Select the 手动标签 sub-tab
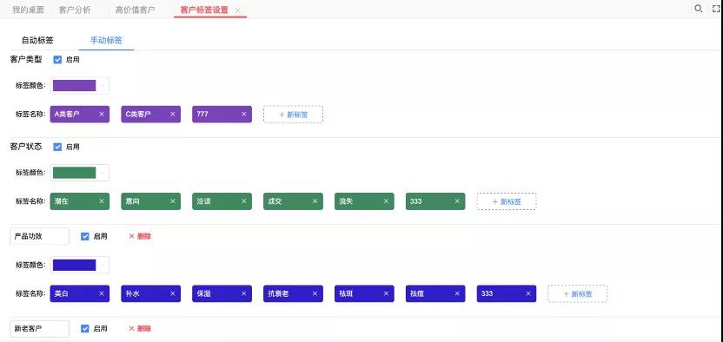The height and width of the screenshot is (342, 723). [x=106, y=41]
